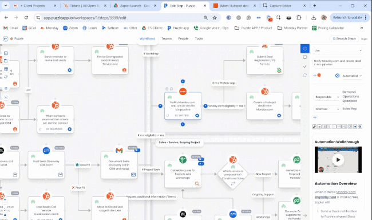Switch to People tab
The width and height of the screenshot is (372, 220).
(x=183, y=38)
